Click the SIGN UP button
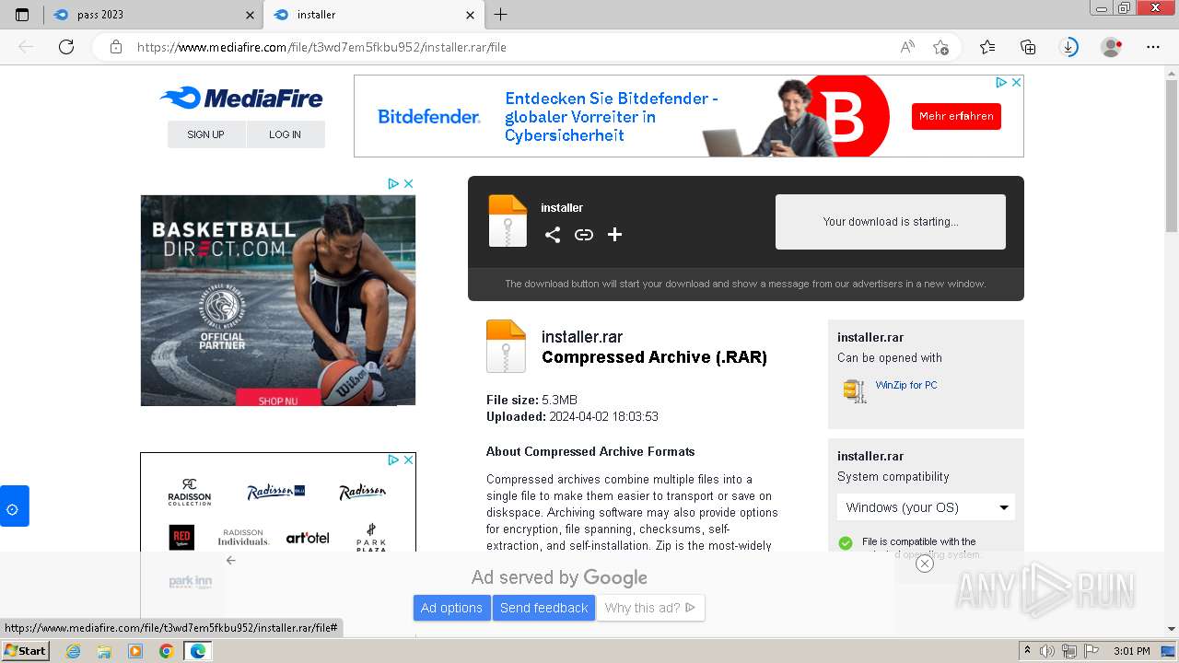The image size is (1179, 663). (205, 134)
